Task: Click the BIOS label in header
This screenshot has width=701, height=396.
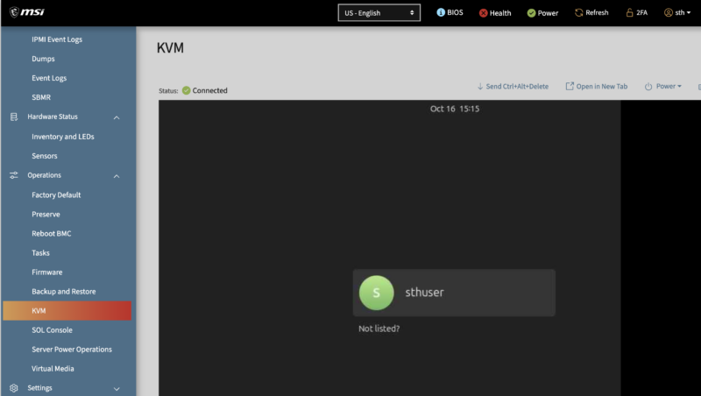Action: pyautogui.click(x=455, y=12)
